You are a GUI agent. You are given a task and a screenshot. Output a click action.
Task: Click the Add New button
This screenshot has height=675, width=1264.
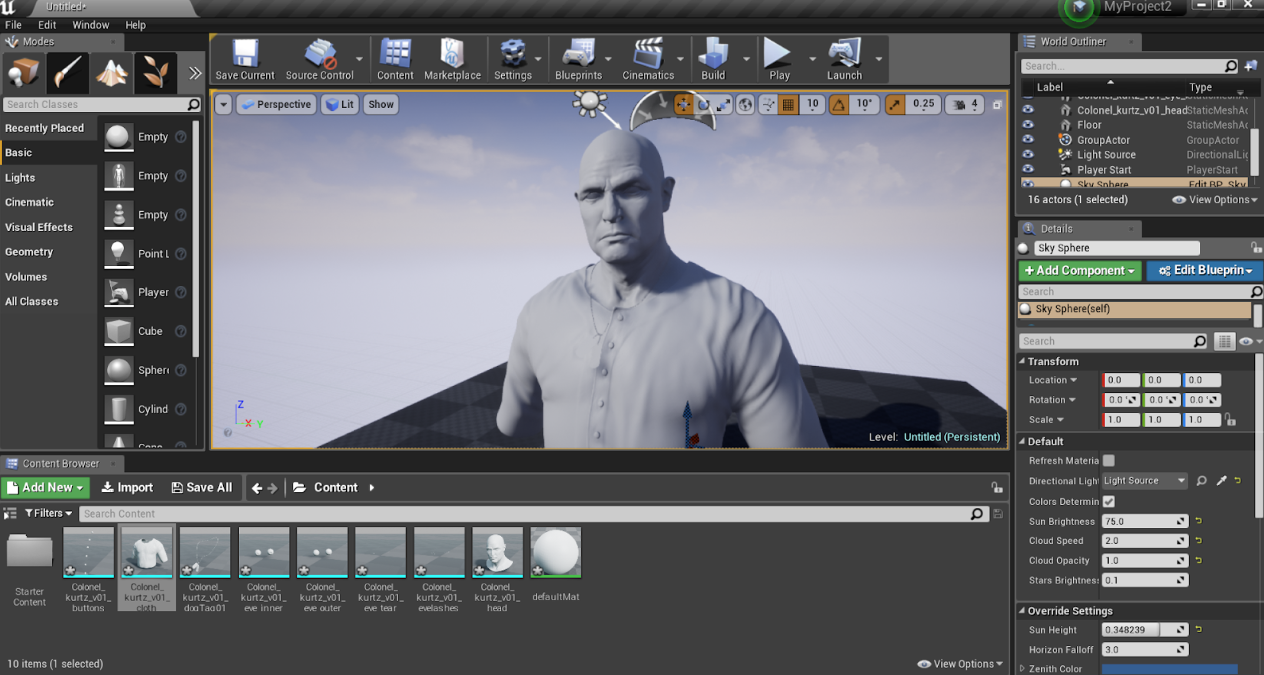tap(45, 487)
